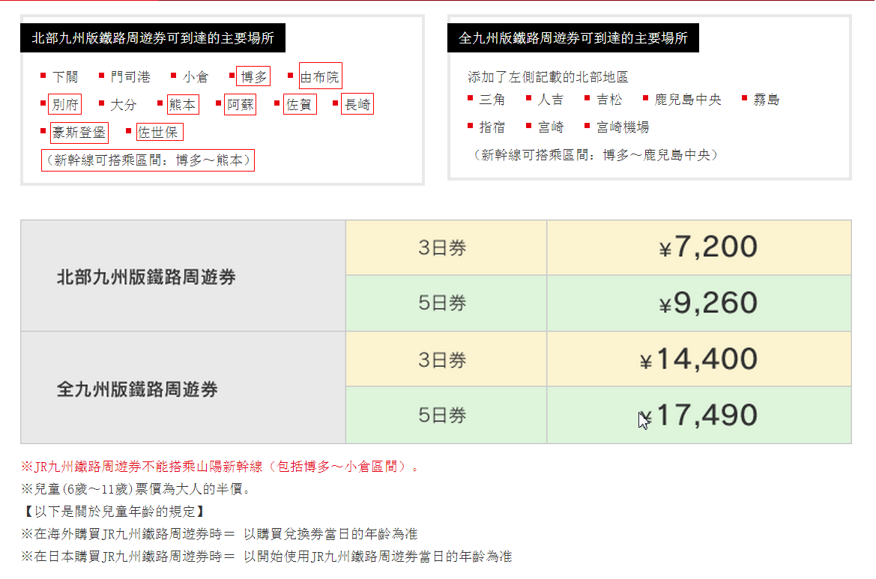The height and width of the screenshot is (579, 876).
Task: Click the heading 北部九州版鐵路周遊券可到達的主要場所
Action: tap(153, 38)
